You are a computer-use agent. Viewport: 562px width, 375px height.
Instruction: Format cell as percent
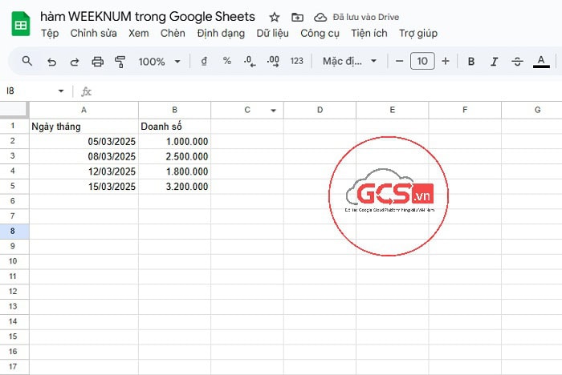click(227, 61)
